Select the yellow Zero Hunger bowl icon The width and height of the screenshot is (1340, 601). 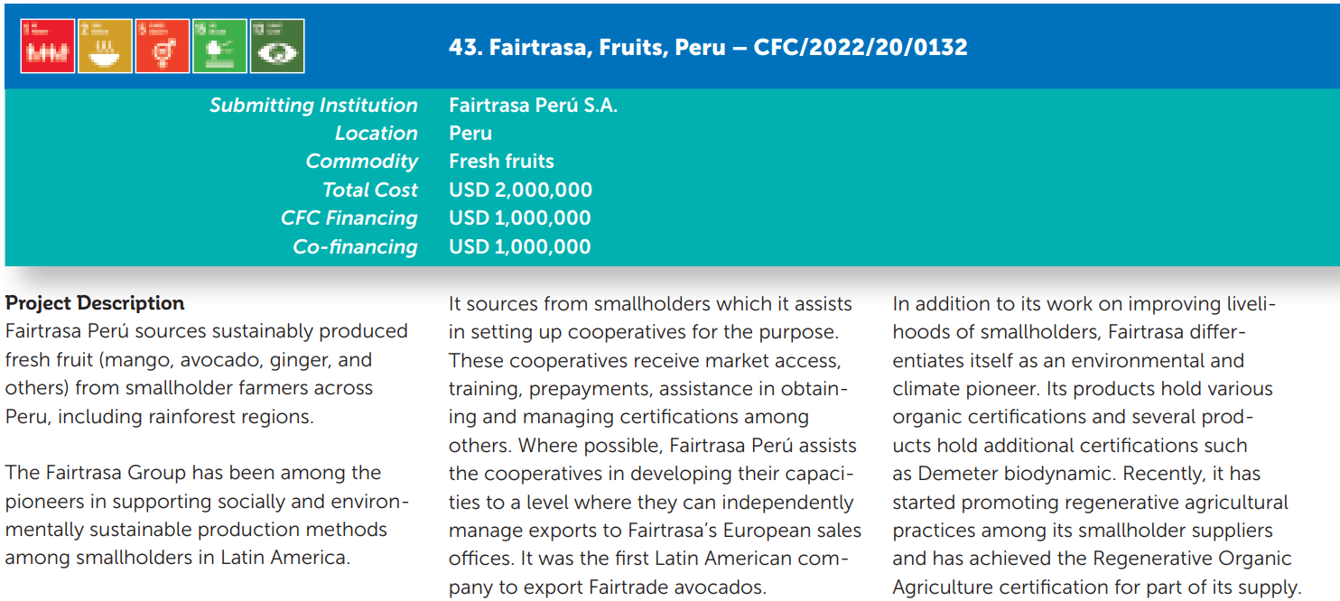[105, 46]
